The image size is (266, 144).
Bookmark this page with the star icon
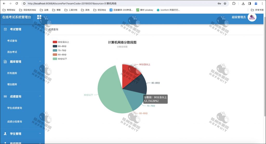[x=225, y=3]
